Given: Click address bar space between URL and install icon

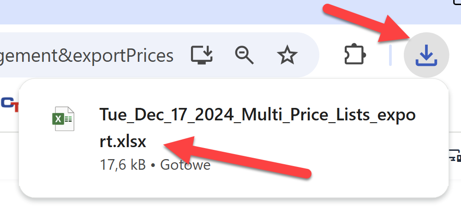Looking at the screenshot, I should click(x=182, y=55).
